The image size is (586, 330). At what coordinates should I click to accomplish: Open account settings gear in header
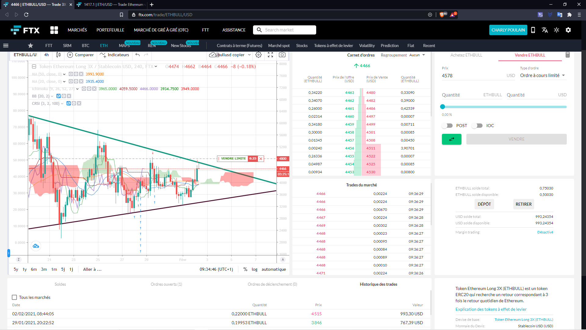click(568, 30)
